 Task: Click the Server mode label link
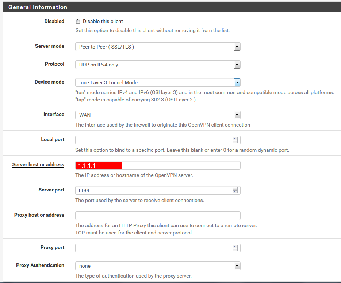pos(50,46)
